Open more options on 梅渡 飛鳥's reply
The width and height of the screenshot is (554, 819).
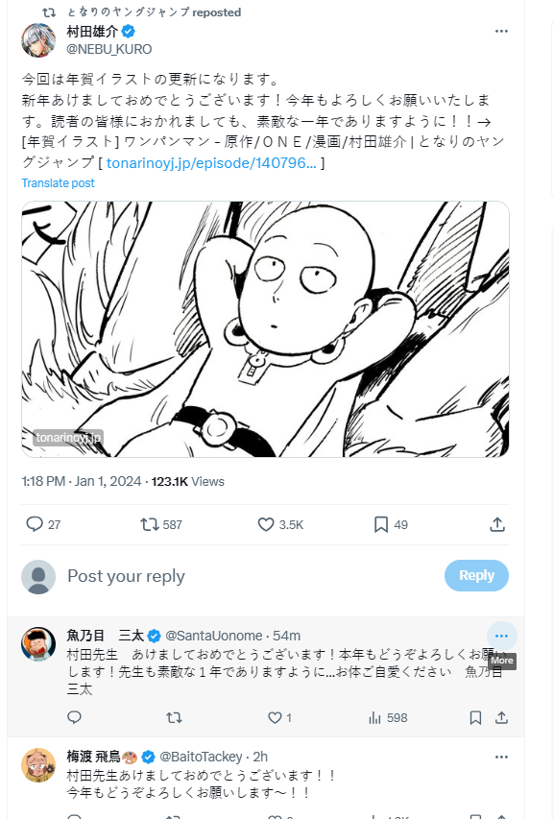coord(501,757)
